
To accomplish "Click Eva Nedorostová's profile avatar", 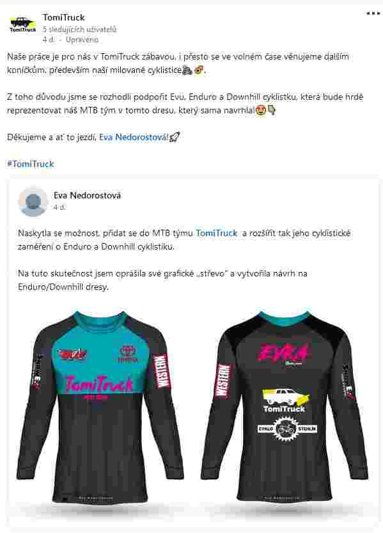I will click(x=33, y=201).
